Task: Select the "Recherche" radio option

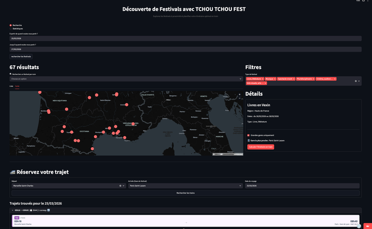Action: pos(11,25)
